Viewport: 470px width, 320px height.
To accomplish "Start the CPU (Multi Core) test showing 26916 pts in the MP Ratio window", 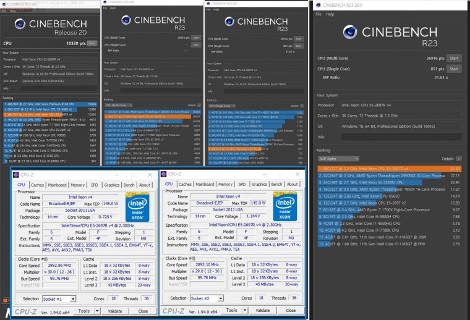I will click(x=454, y=58).
